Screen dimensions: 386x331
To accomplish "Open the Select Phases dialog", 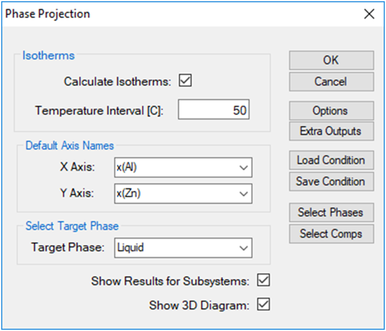I will tap(331, 212).
